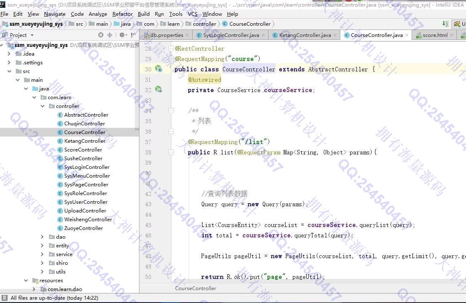The image size is (466, 303).
Task: Open the Refactor menu
Action: pyautogui.click(x=122, y=14)
